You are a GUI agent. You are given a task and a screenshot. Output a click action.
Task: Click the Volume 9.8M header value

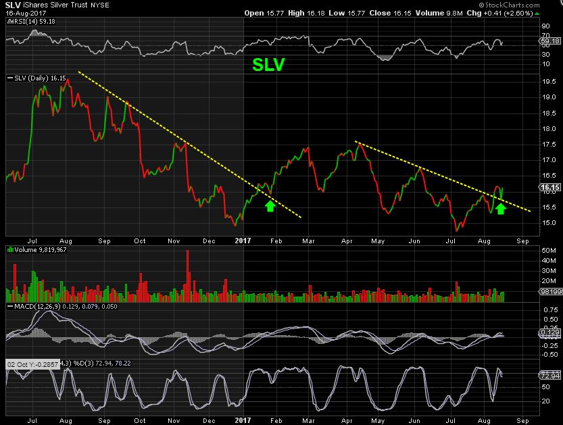tap(439, 13)
